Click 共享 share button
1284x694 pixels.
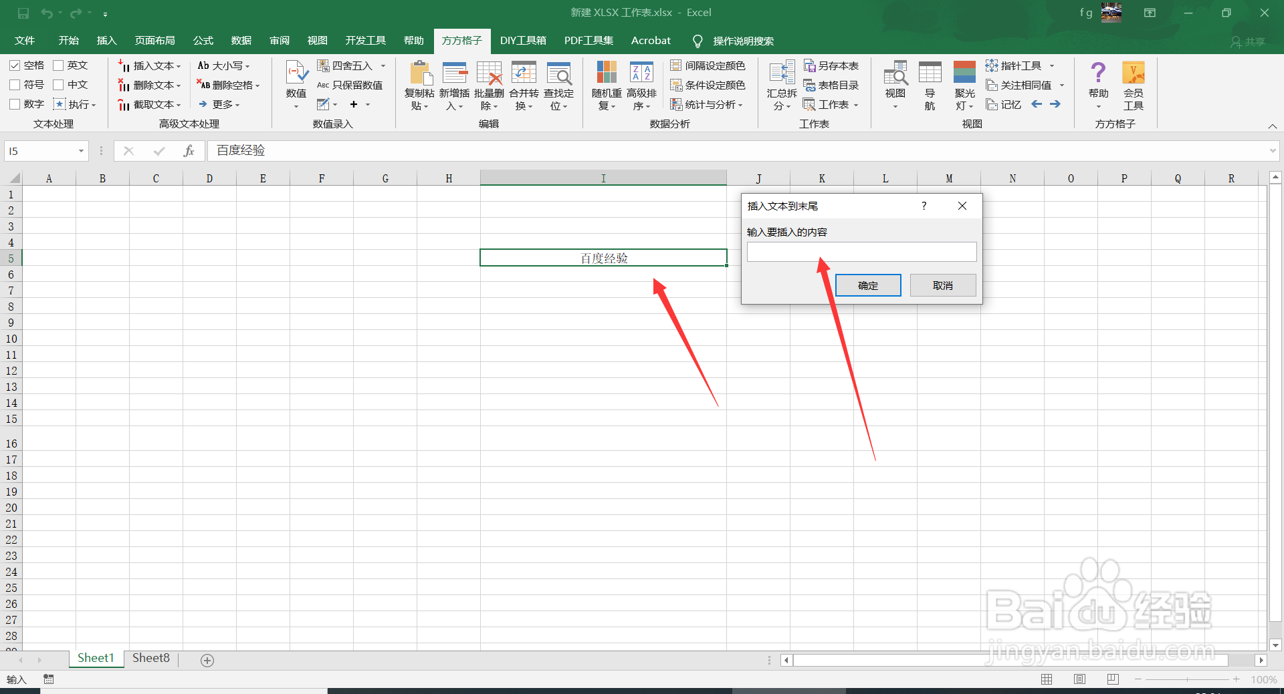click(x=1248, y=41)
